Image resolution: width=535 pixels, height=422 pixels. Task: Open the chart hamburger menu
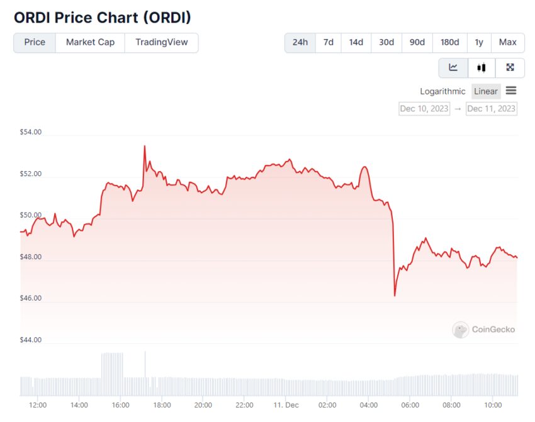coord(511,91)
